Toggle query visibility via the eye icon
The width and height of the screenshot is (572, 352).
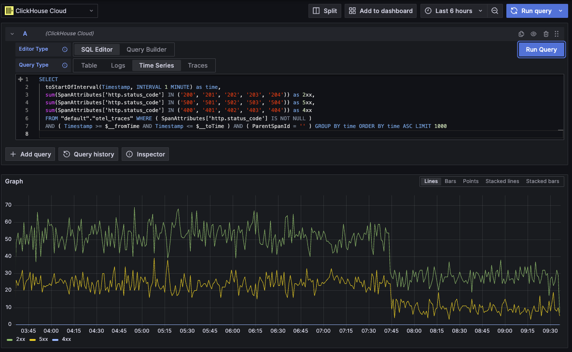tap(533, 33)
